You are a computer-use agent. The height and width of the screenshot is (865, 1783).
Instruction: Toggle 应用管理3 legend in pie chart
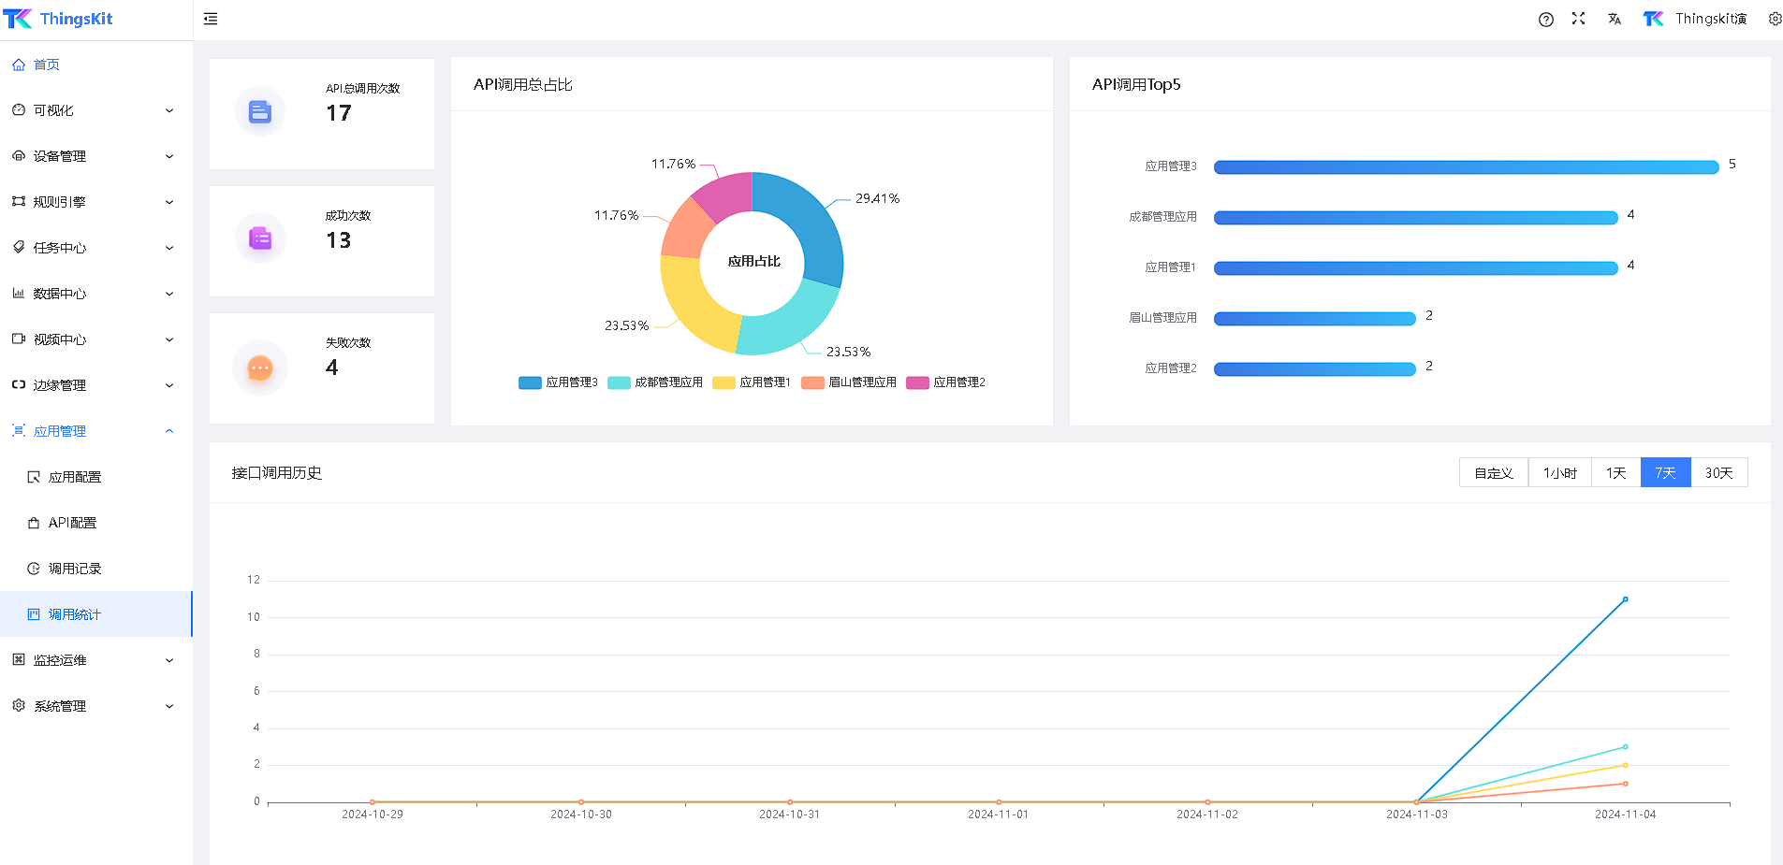click(558, 382)
